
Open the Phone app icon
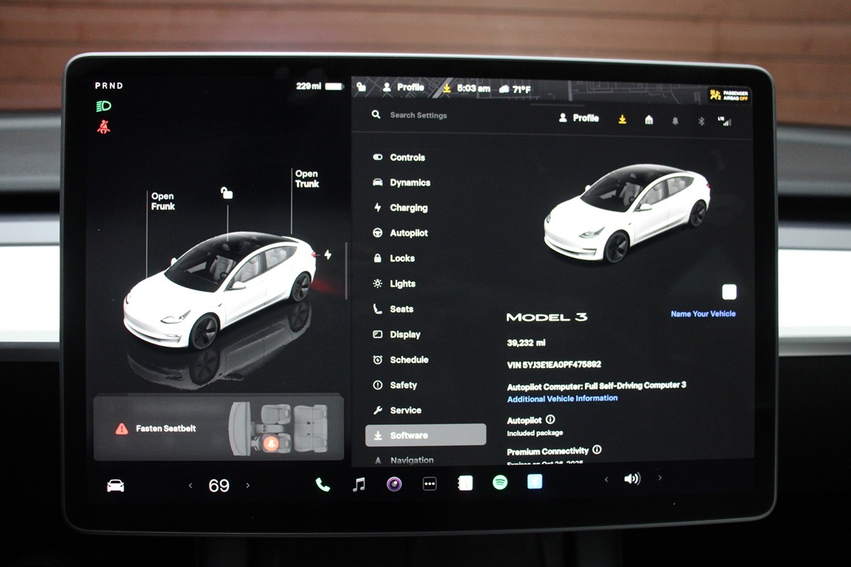tap(323, 485)
